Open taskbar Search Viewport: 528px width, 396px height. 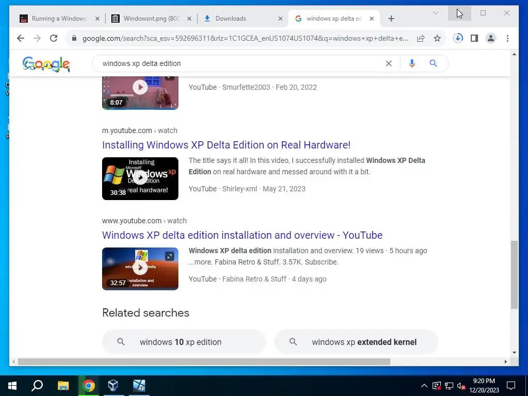37,386
